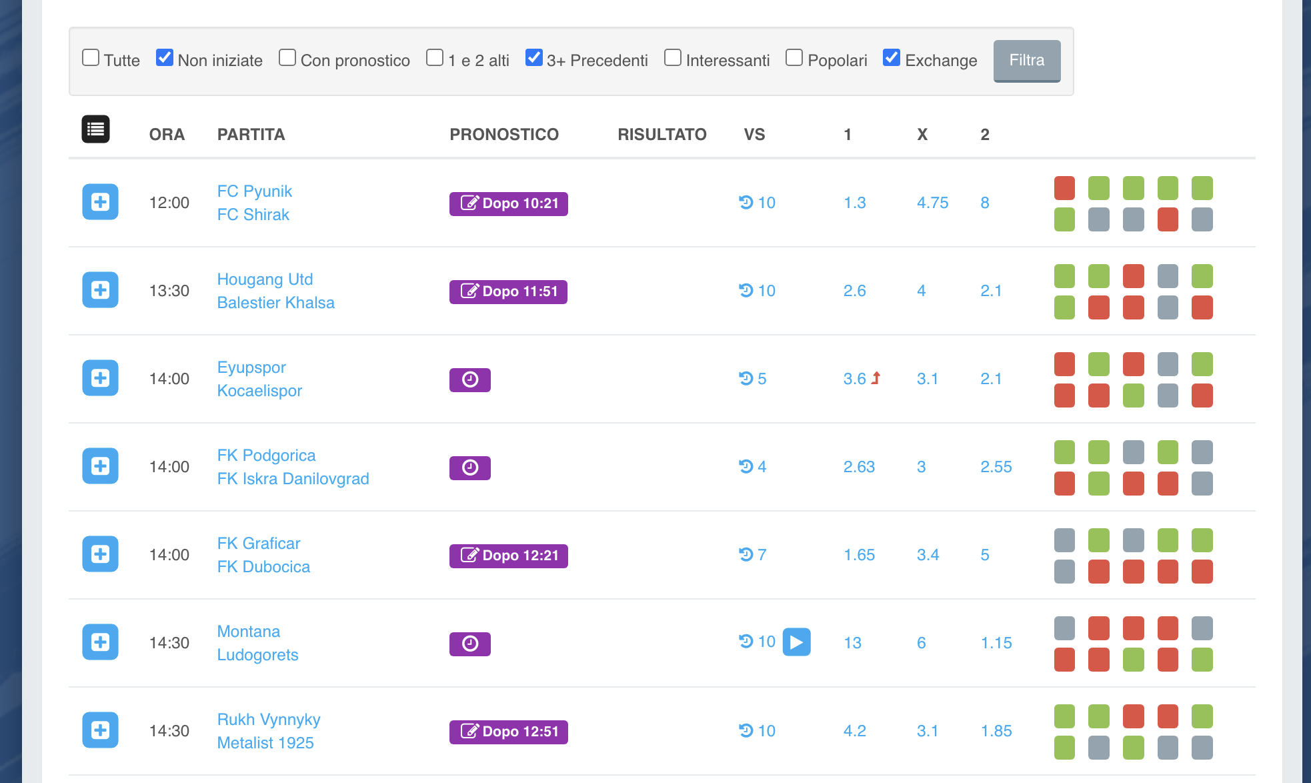Toggle the Exchange checkbox
Image resolution: width=1311 pixels, height=783 pixels.
(x=892, y=58)
